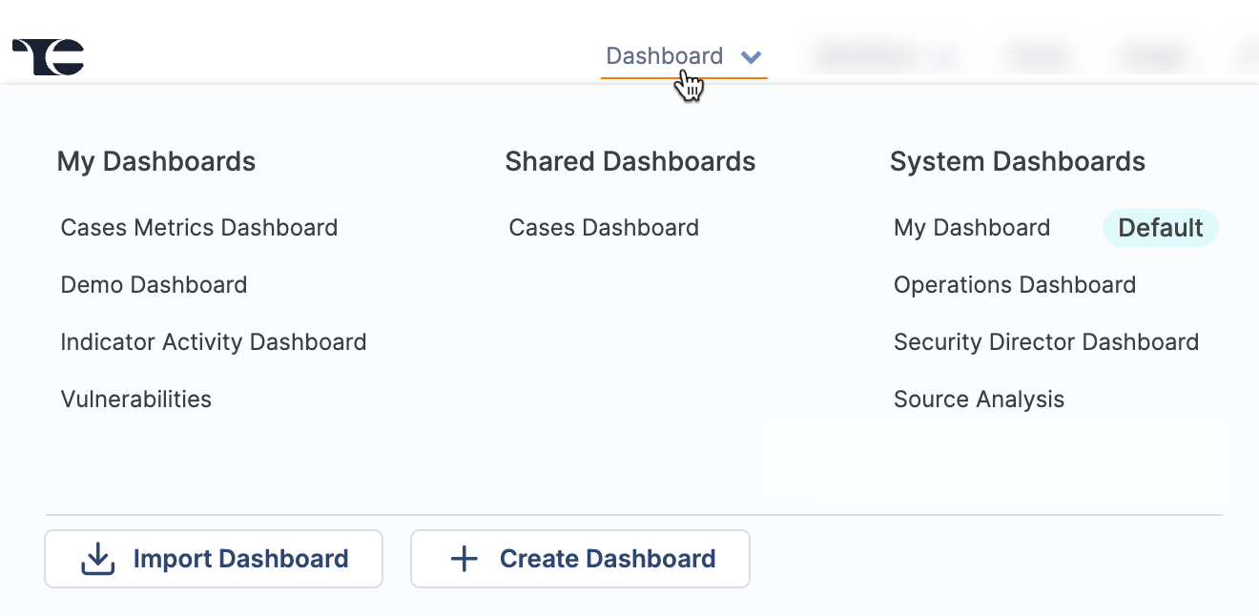Click the download icon on Import Dashboard
1259x616 pixels.
click(97, 558)
